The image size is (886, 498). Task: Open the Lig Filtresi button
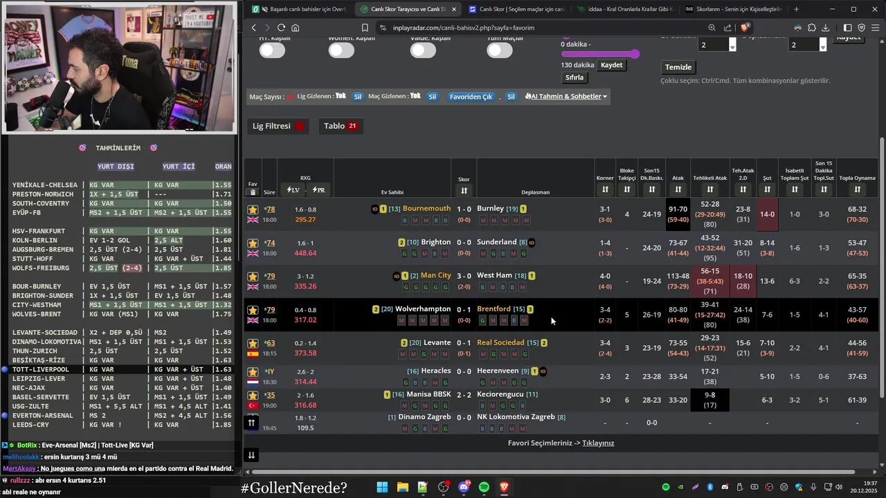(x=280, y=126)
